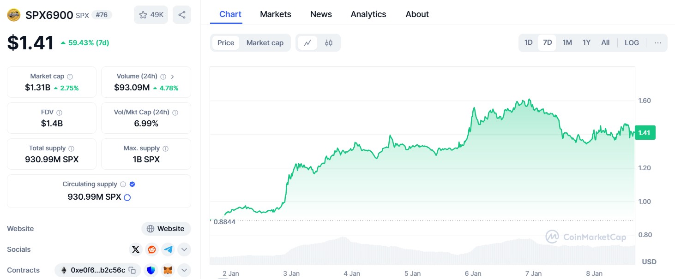The width and height of the screenshot is (675, 279).
Task: Click the 0xe0f6...b2c56c contract address
Action: [98, 270]
